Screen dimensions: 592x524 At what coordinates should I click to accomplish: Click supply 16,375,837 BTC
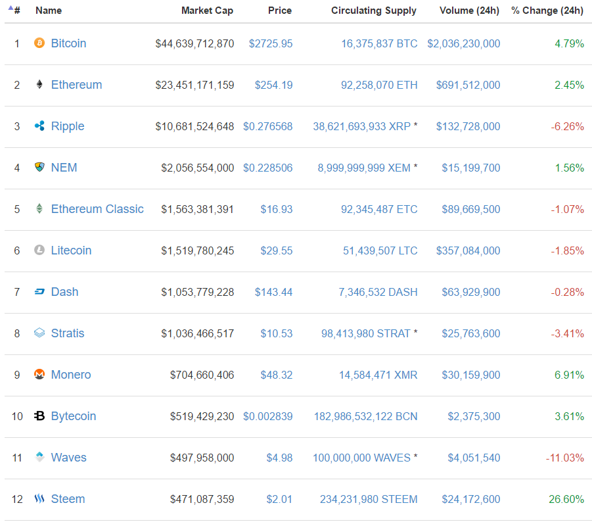click(x=379, y=43)
